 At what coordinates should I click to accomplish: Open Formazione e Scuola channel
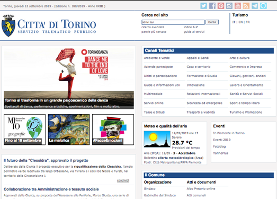[202, 76]
